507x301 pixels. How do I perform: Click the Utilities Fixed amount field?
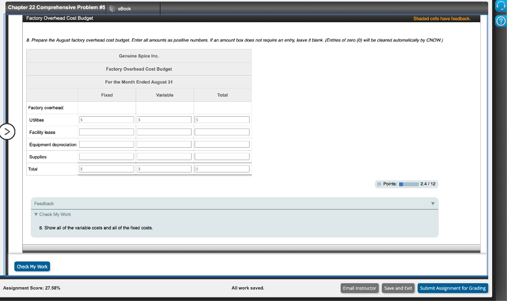tap(106, 119)
